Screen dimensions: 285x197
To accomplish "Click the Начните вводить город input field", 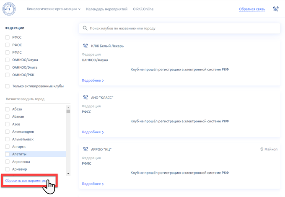I will coord(36,99).
